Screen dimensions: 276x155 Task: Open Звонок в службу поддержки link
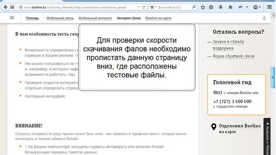point(228,45)
